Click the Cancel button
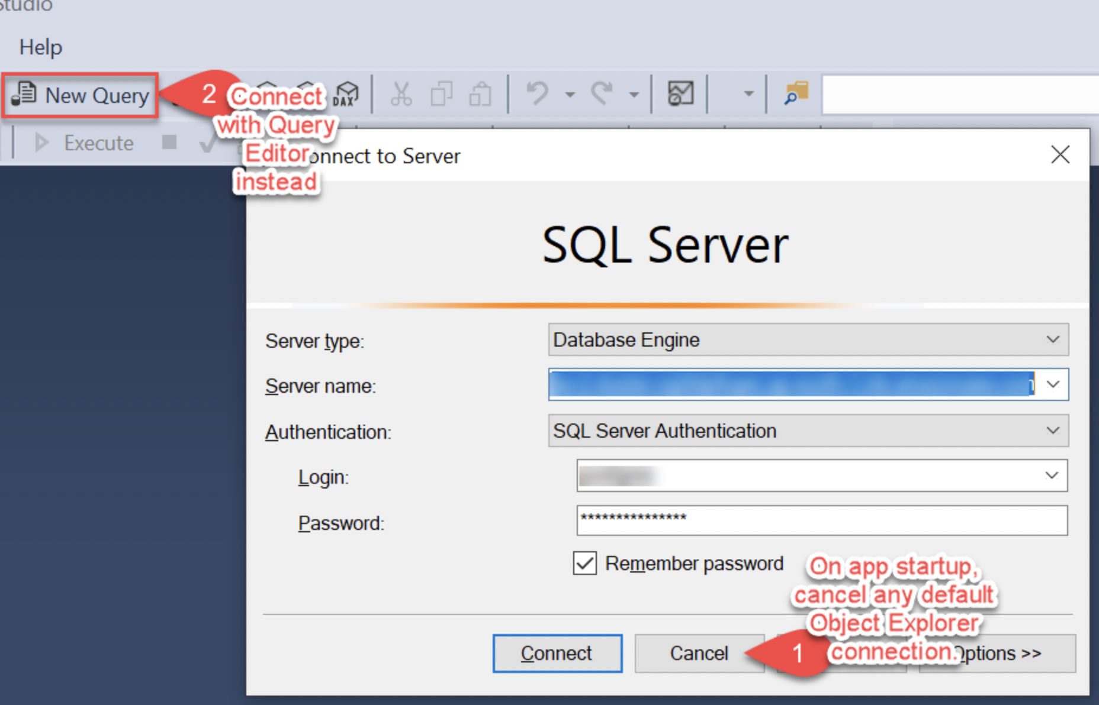This screenshot has width=1099, height=705. pos(699,654)
